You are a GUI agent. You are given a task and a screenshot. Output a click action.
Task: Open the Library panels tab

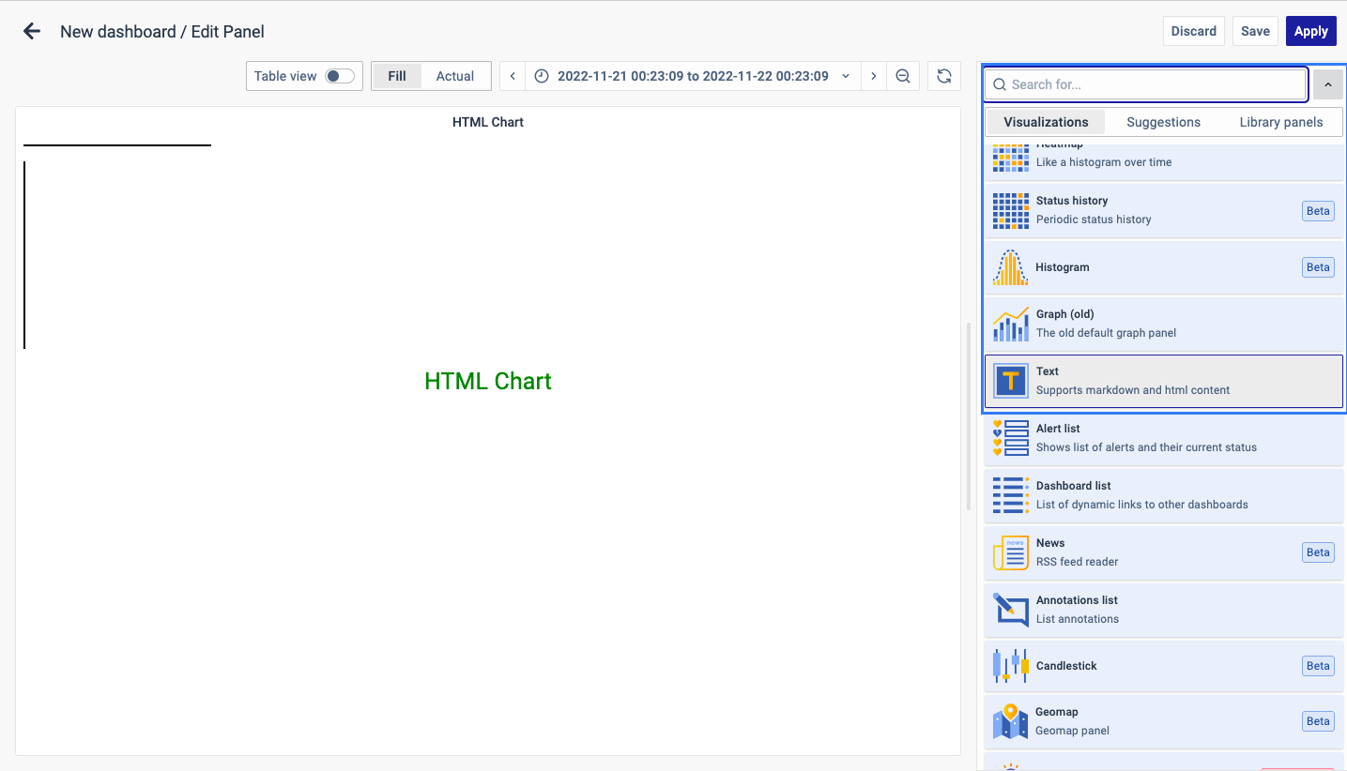pyautogui.click(x=1280, y=122)
